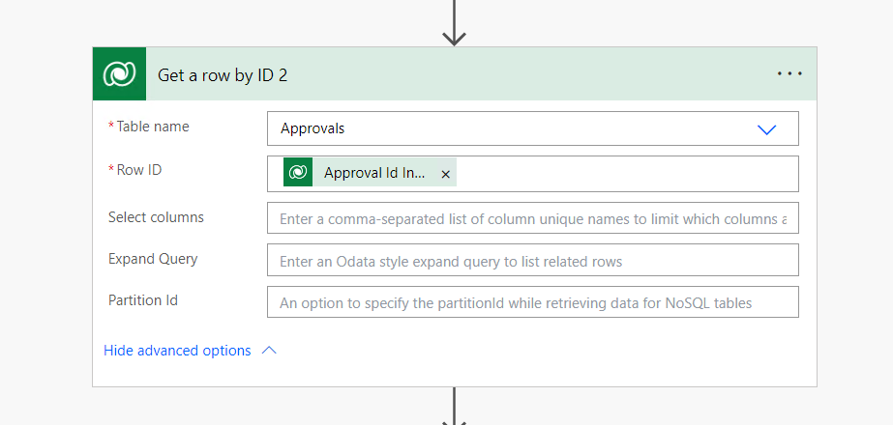Click the Approval Id dynamic content token

pos(371,172)
